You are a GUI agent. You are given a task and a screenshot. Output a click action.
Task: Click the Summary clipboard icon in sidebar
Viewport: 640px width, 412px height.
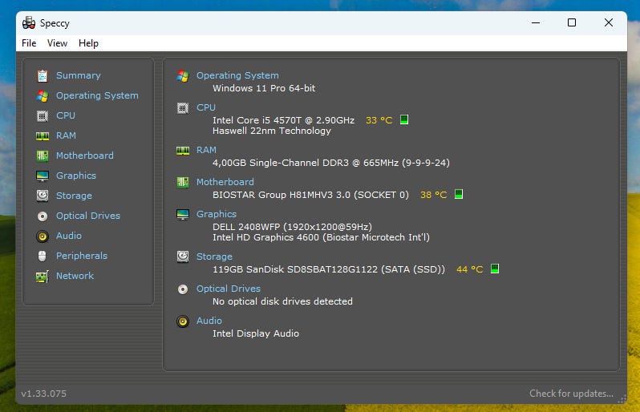[x=43, y=76]
